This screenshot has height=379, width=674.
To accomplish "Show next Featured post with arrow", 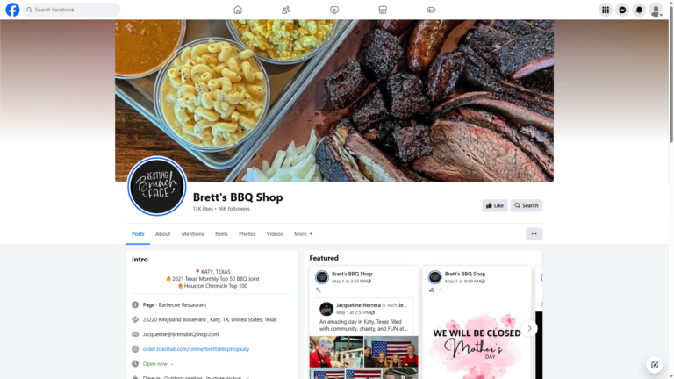I will tap(529, 328).
